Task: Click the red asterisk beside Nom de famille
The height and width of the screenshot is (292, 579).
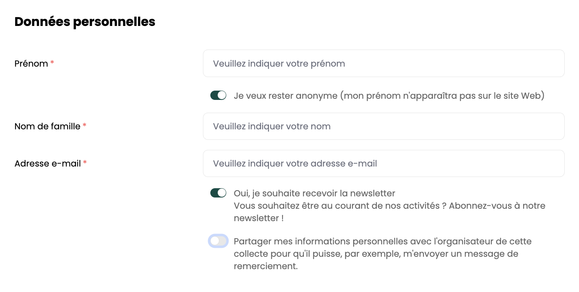Action: pos(85,125)
